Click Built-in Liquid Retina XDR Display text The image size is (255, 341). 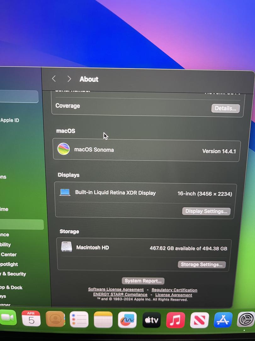pyautogui.click(x=115, y=193)
